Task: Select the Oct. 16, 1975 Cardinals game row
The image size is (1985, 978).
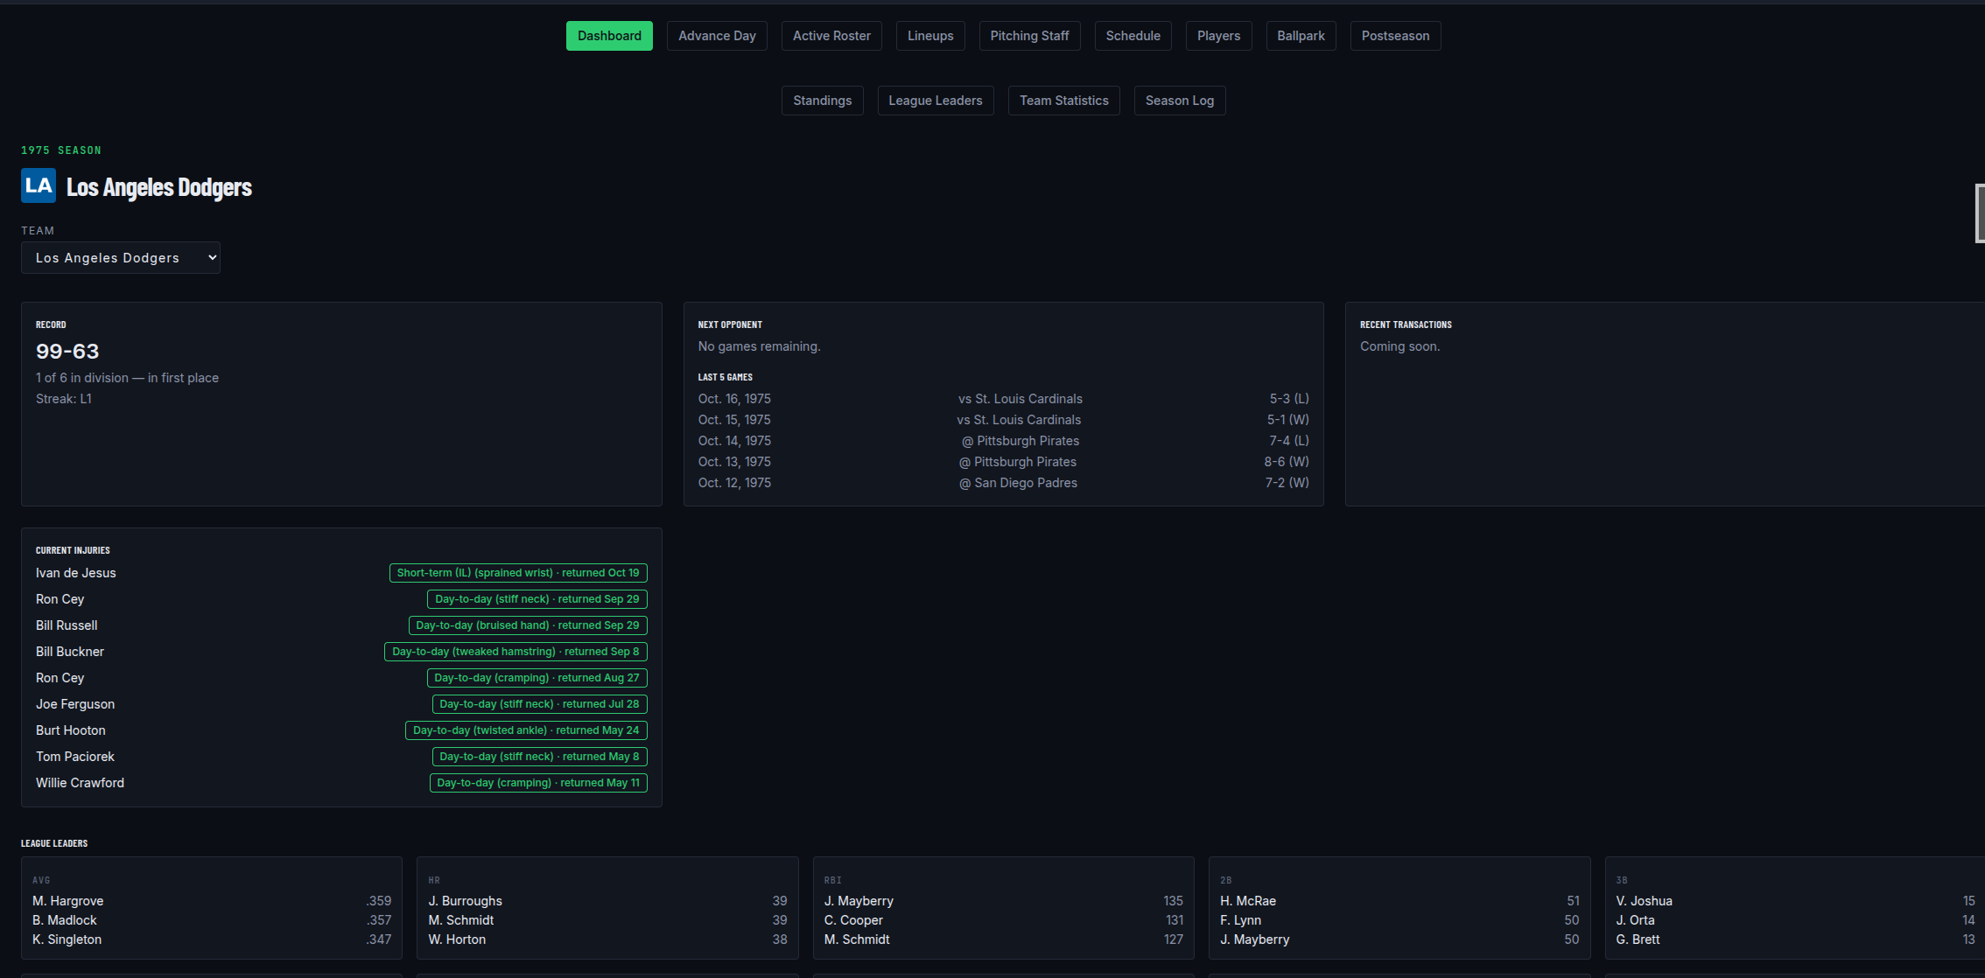Action: click(x=1003, y=399)
